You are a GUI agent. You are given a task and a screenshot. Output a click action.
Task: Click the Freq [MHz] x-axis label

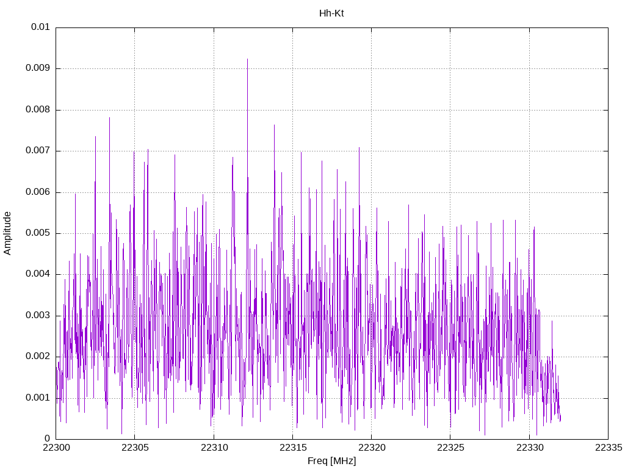pyautogui.click(x=331, y=461)
